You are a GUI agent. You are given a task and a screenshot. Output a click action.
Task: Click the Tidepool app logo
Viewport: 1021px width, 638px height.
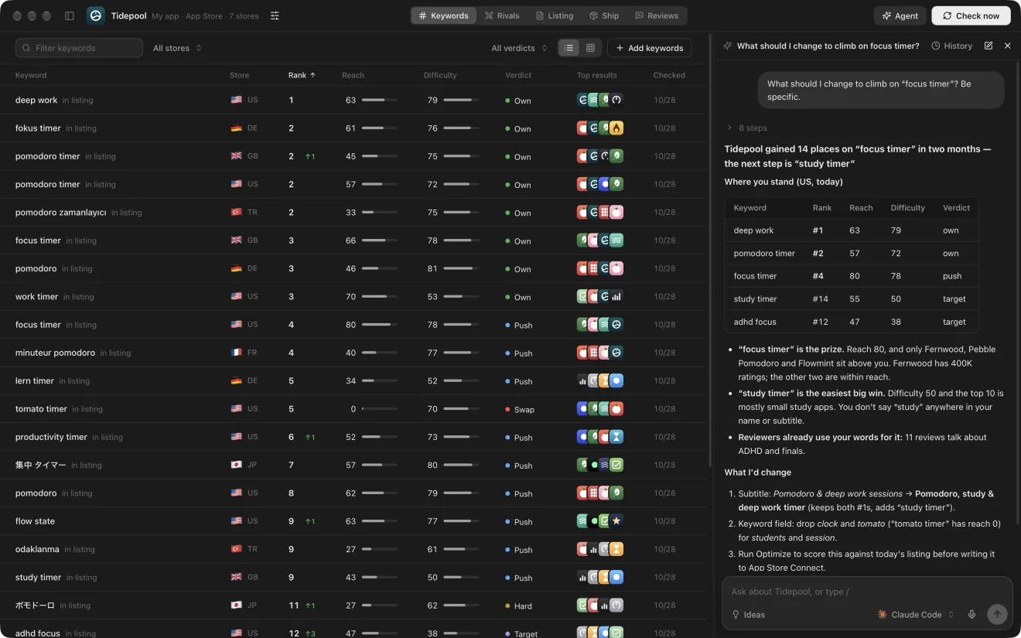click(96, 15)
